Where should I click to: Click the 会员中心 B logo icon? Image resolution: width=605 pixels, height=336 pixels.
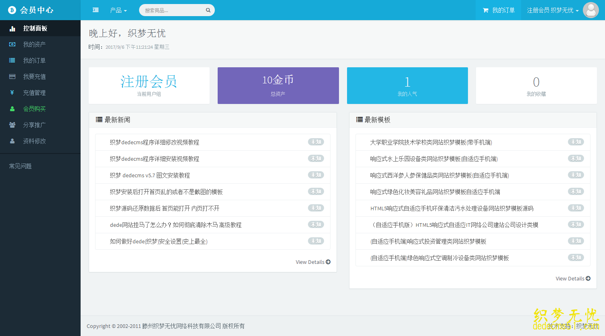[x=12, y=10]
